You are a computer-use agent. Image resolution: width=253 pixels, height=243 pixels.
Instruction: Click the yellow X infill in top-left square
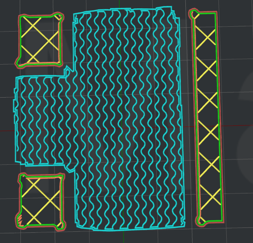[x=40, y=39]
